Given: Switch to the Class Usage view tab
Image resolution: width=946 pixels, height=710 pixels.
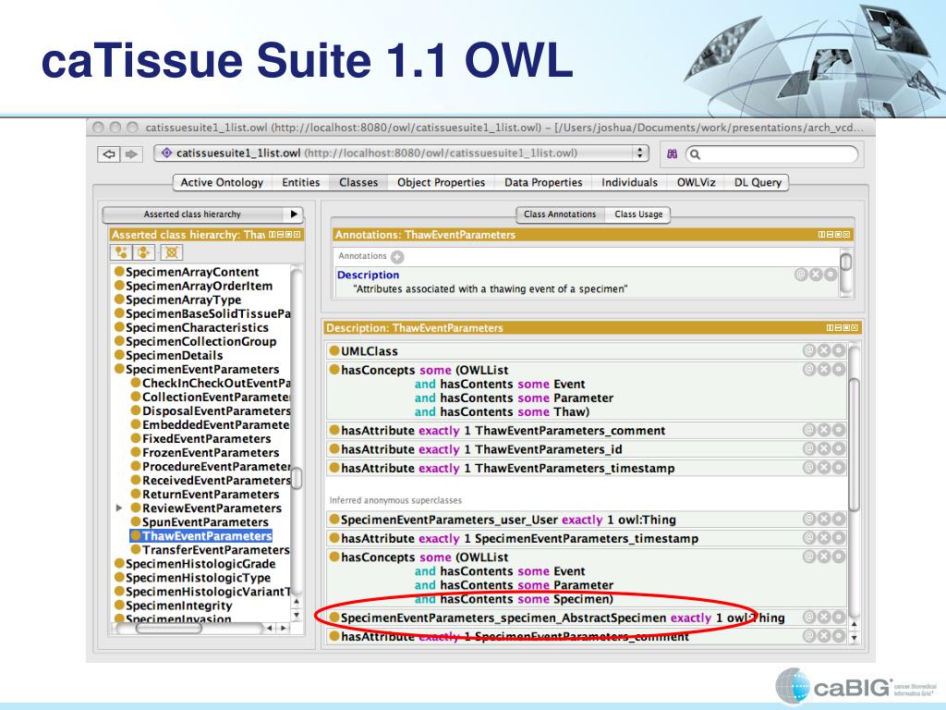Looking at the screenshot, I should click(x=638, y=214).
